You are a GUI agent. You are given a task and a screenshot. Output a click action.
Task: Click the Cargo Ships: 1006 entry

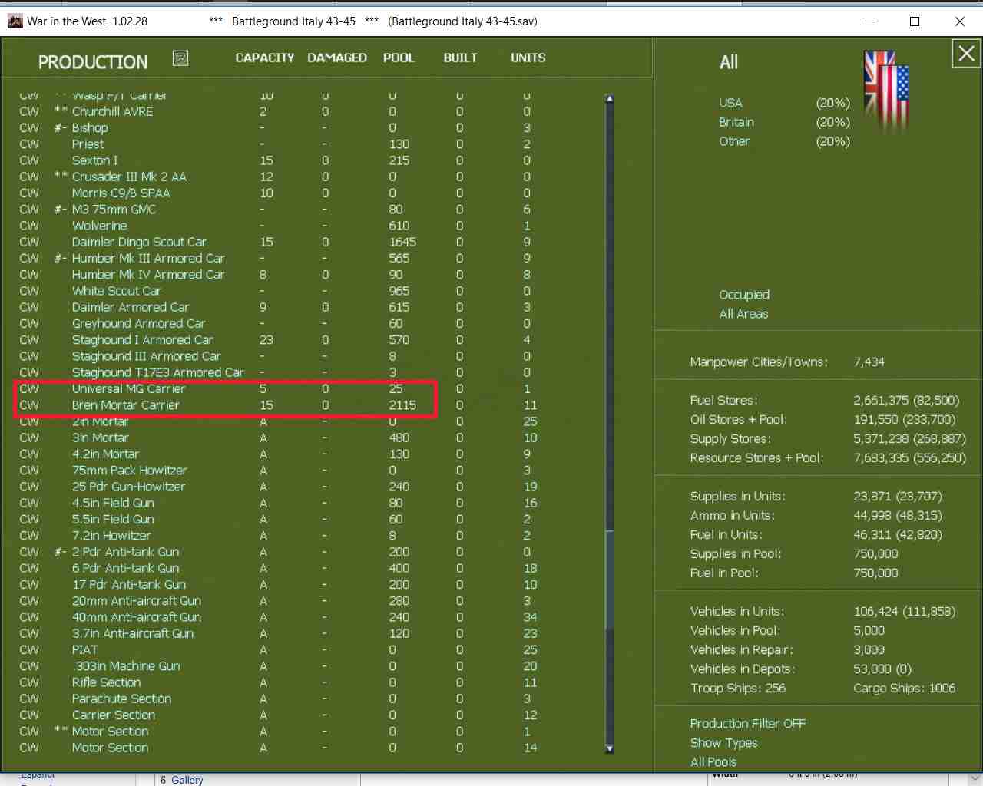click(x=904, y=689)
